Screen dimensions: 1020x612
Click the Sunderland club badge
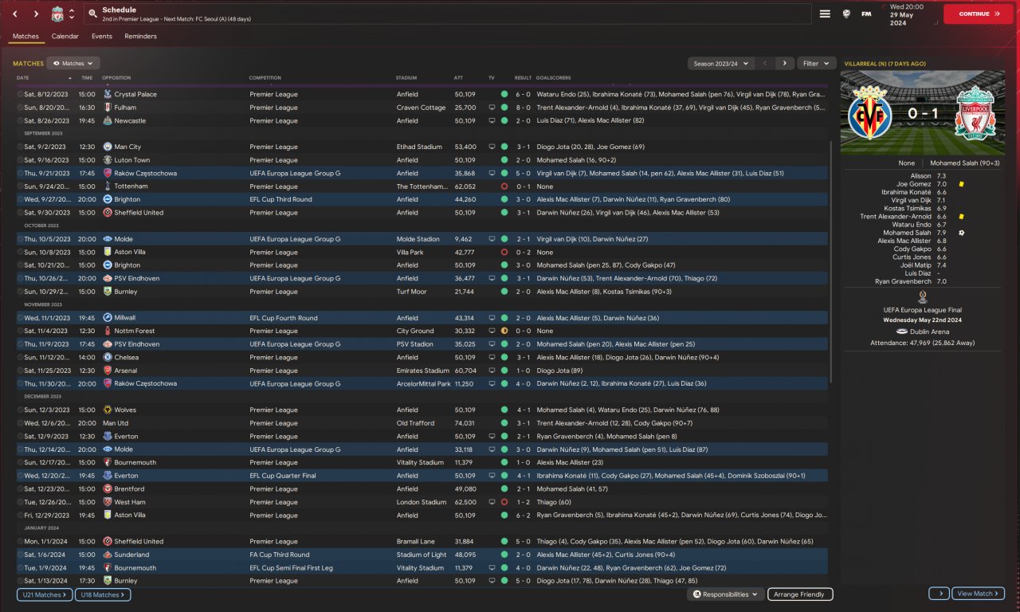[x=108, y=555]
